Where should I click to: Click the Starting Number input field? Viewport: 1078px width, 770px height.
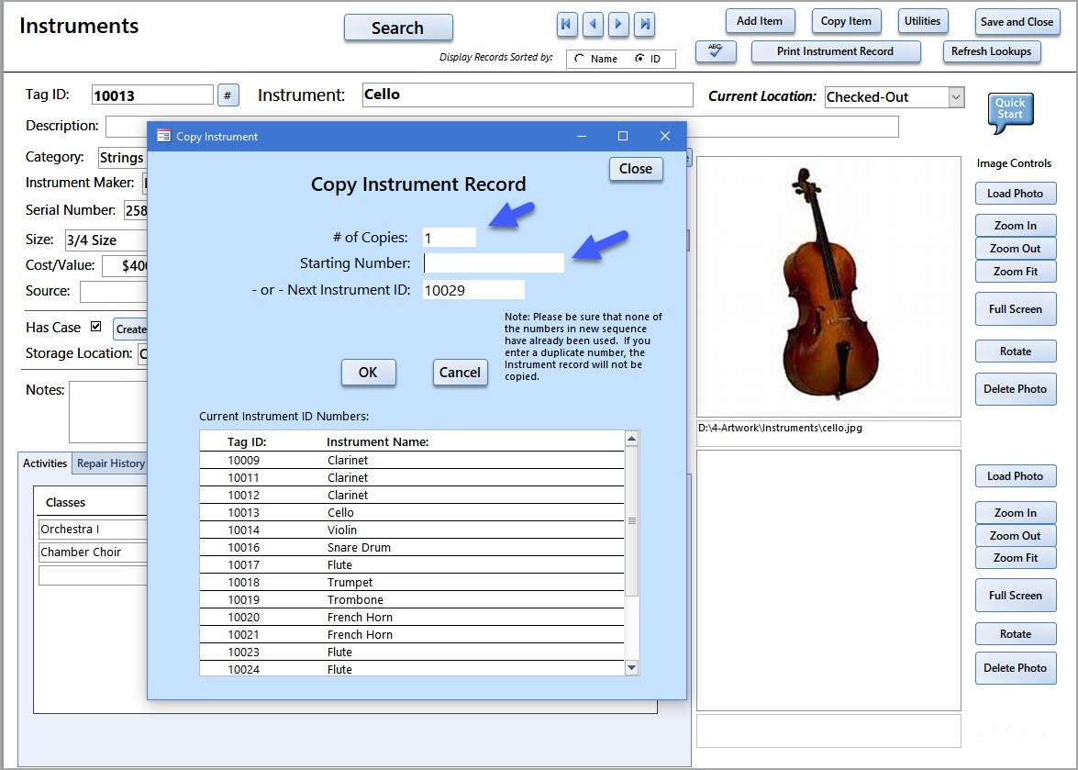click(494, 263)
